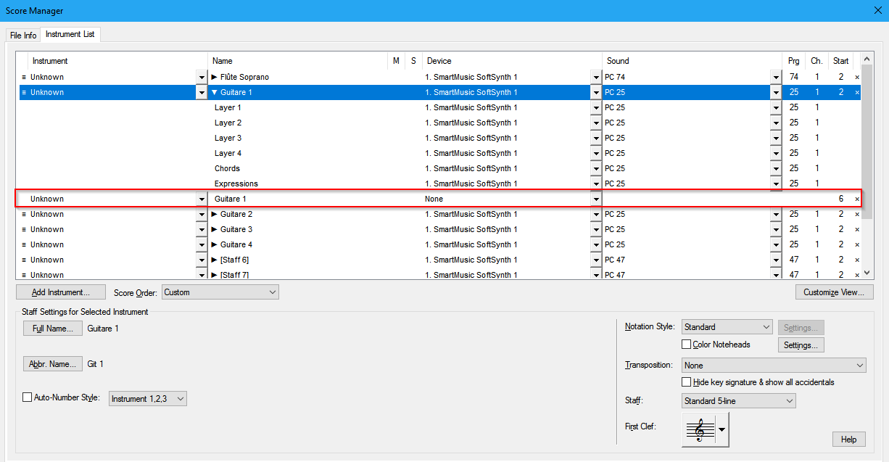Enable the Color Noteheads checkbox
Viewport: 889px width, 462px height.
tap(687, 345)
